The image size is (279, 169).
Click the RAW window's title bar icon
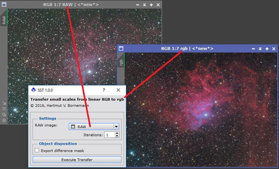click(x=4, y=5)
